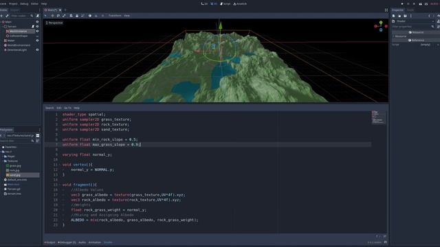The width and height of the screenshot is (440, 247).
Task: Click the Select Mode arrow tool
Action: pyautogui.click(x=46, y=16)
